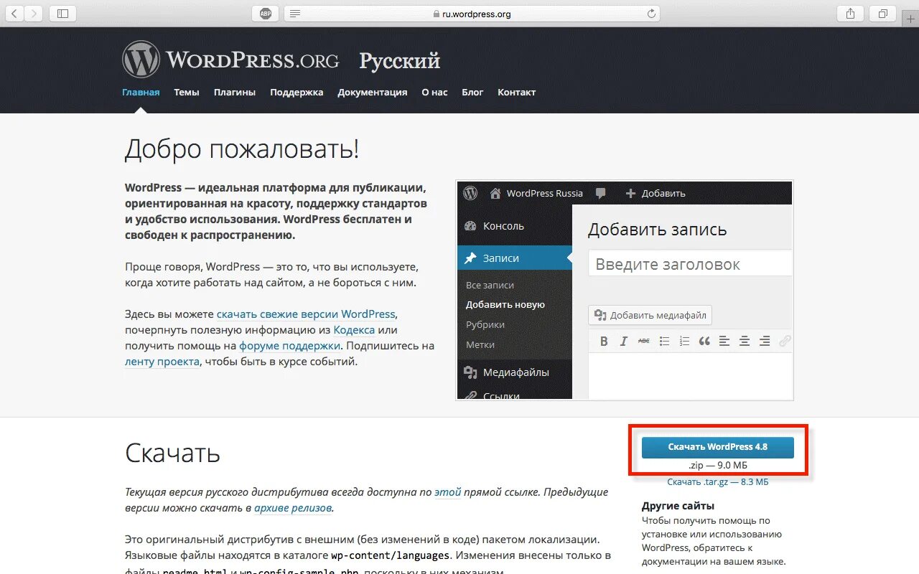Click the Медиафайлы media icon
This screenshot has width=919, height=574.
470,372
